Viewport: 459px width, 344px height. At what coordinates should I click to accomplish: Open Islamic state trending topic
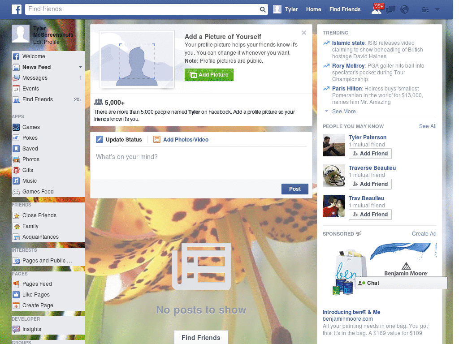tap(348, 43)
